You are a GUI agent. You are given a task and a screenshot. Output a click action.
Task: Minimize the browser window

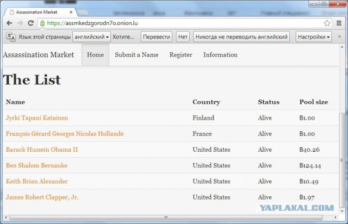coord(314,4)
